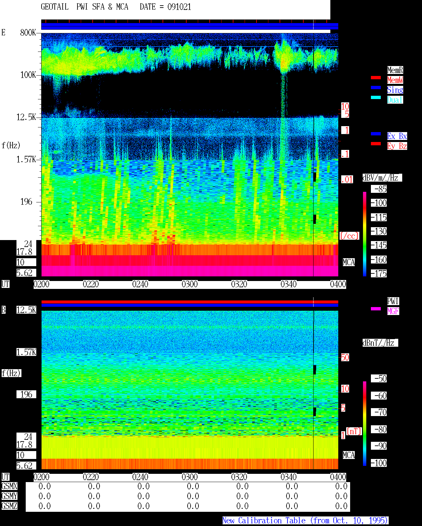Click the GSMX row label
The image size is (422, 526).
9,486
